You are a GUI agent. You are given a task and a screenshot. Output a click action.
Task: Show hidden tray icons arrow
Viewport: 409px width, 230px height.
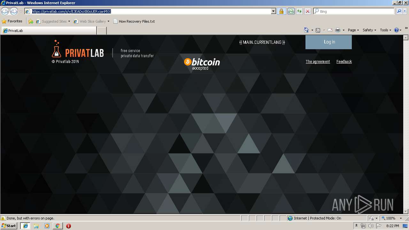[357, 226]
